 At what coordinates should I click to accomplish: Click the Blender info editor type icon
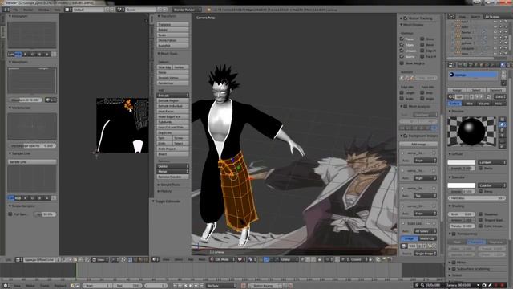[6, 10]
